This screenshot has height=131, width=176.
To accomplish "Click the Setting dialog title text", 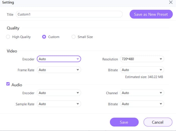I will tap(8, 2).
